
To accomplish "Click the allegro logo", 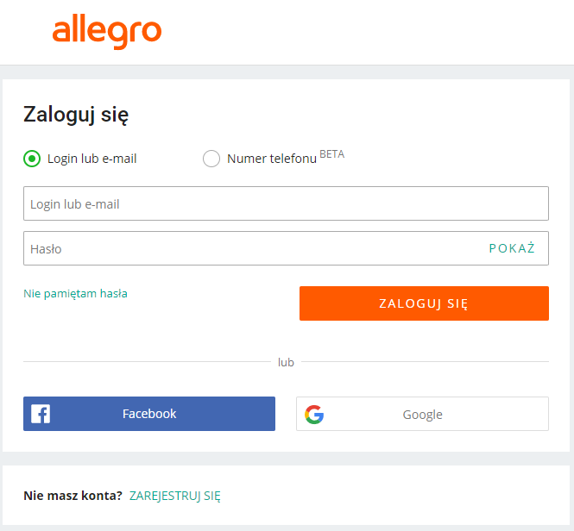I will pos(106,31).
